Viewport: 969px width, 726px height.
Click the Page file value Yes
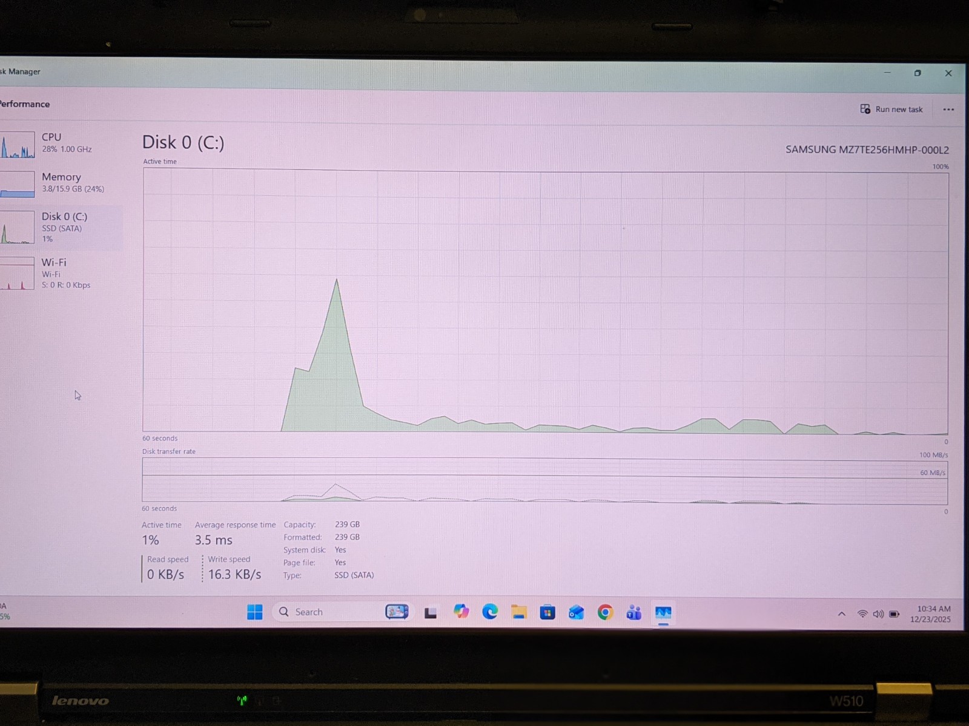tap(340, 563)
